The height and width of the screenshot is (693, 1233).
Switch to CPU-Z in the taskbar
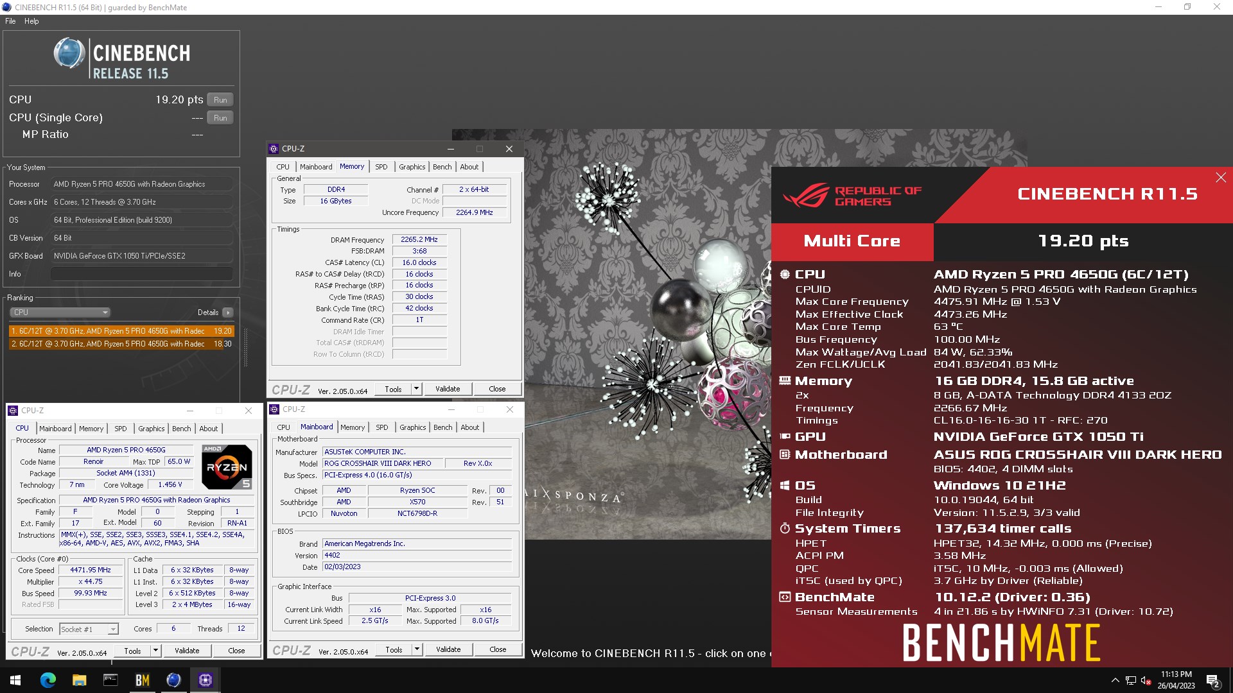tap(205, 680)
